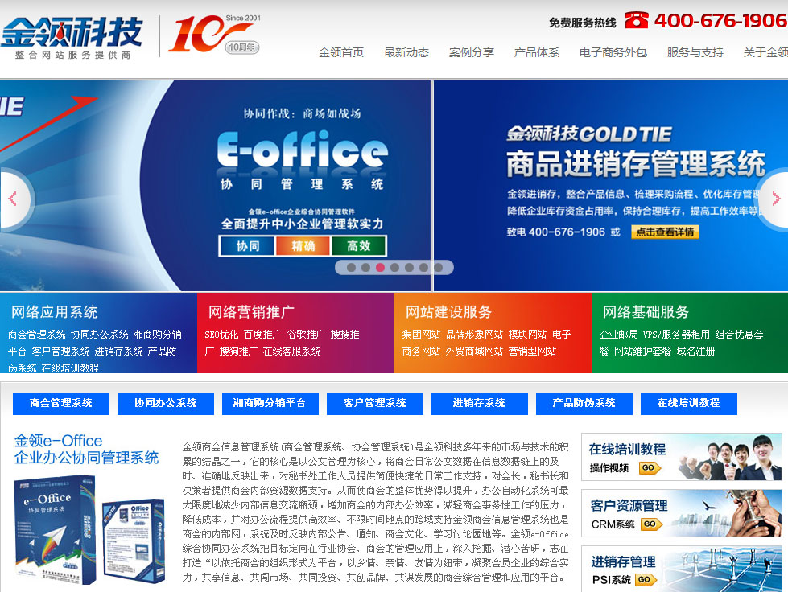Select the last carousel dot indicator

pos(439,268)
